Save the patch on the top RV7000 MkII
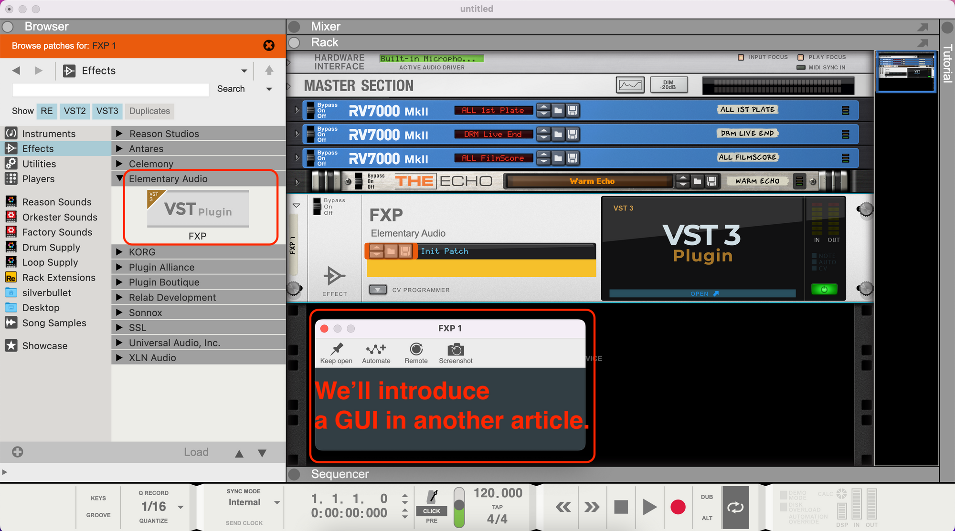Image resolution: width=955 pixels, height=531 pixels. pyautogui.click(x=573, y=110)
